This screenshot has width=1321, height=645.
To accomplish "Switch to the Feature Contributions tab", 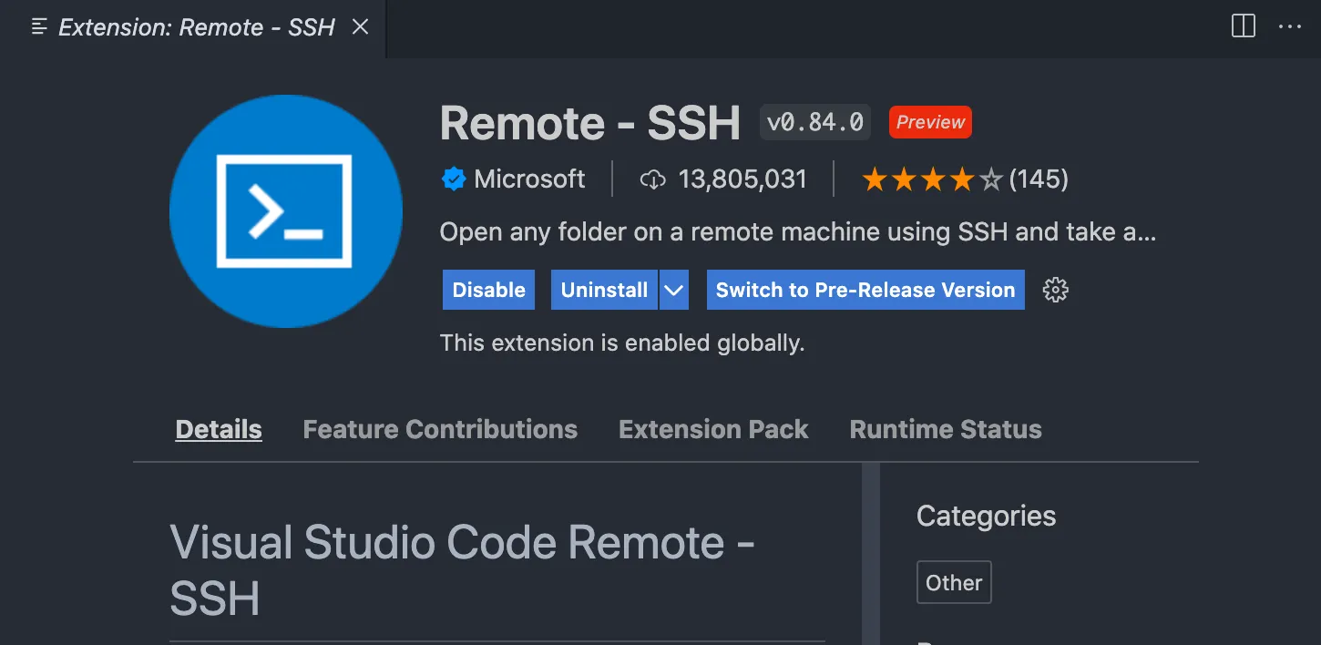I will click(x=440, y=429).
